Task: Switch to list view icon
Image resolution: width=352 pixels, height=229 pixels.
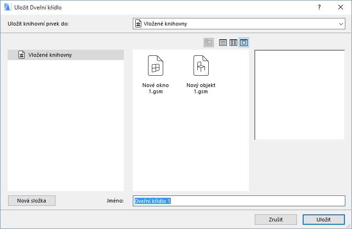Action: (222, 43)
